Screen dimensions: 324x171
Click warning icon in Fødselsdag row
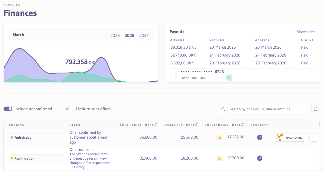click(220, 138)
